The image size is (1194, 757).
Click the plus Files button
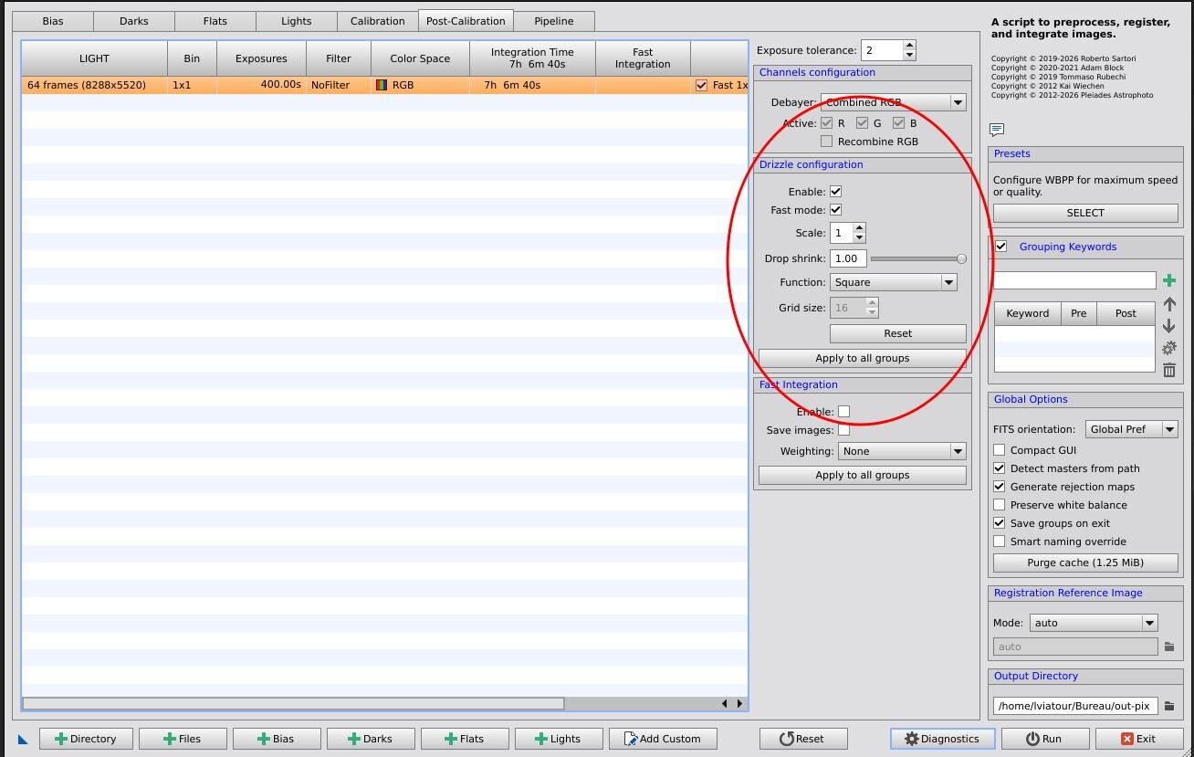[x=183, y=739]
